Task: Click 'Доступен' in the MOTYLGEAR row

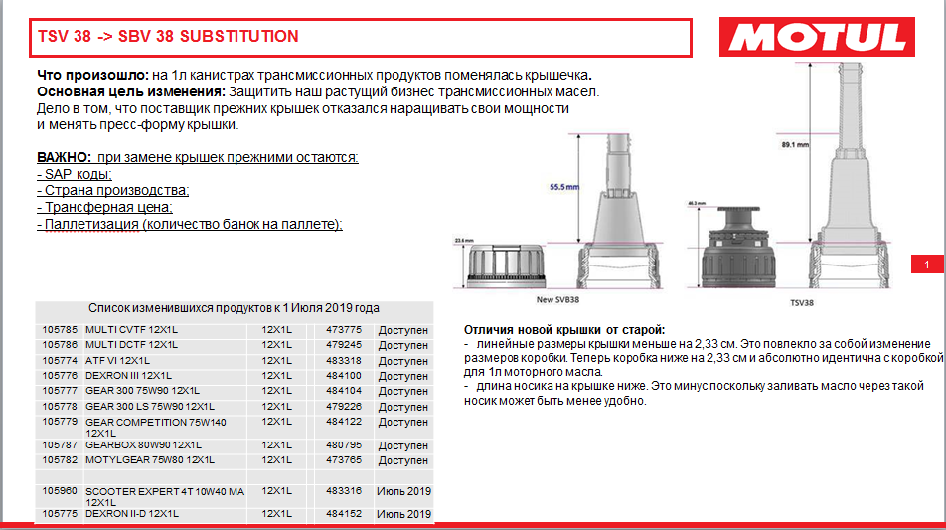Action: (403, 460)
